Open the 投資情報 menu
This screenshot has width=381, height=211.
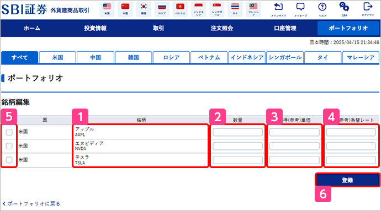pos(95,28)
